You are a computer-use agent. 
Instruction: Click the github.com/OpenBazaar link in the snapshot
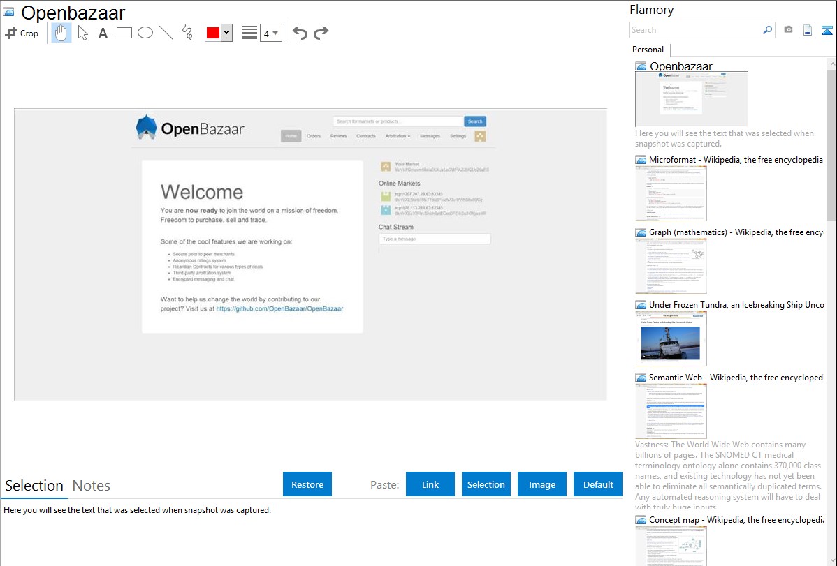[279, 308]
